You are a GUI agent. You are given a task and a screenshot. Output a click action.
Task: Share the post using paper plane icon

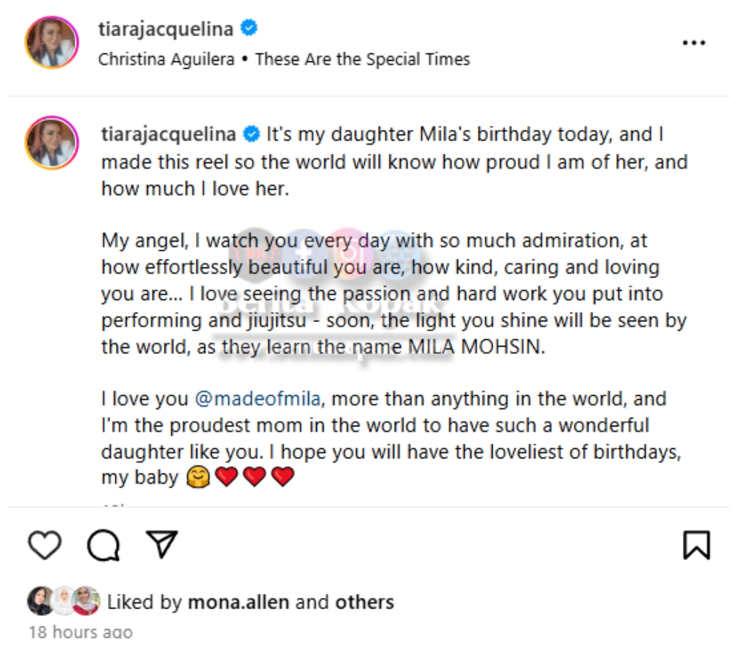point(162,544)
